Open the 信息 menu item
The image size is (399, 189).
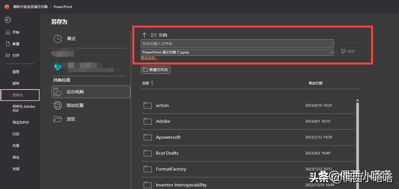click(16, 72)
